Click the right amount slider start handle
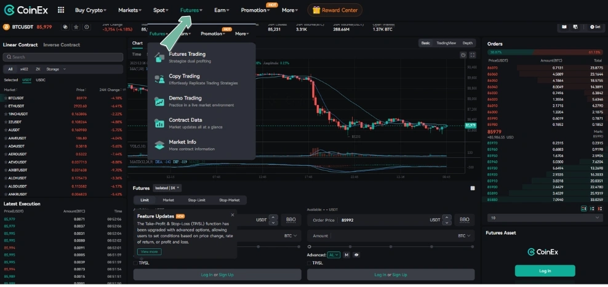 coord(309,246)
